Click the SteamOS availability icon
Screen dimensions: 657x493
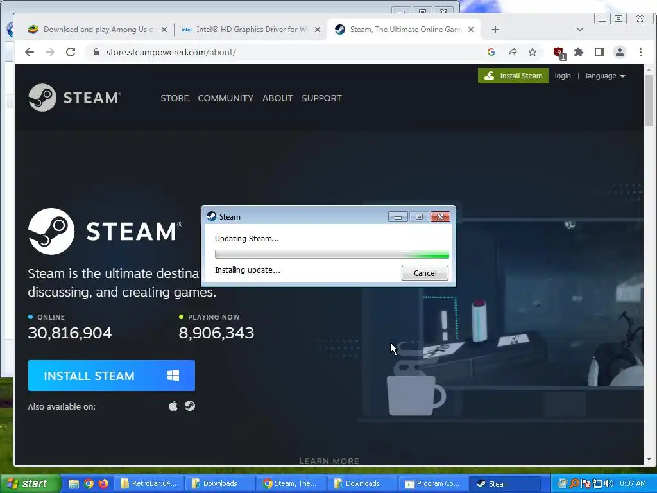(190, 406)
